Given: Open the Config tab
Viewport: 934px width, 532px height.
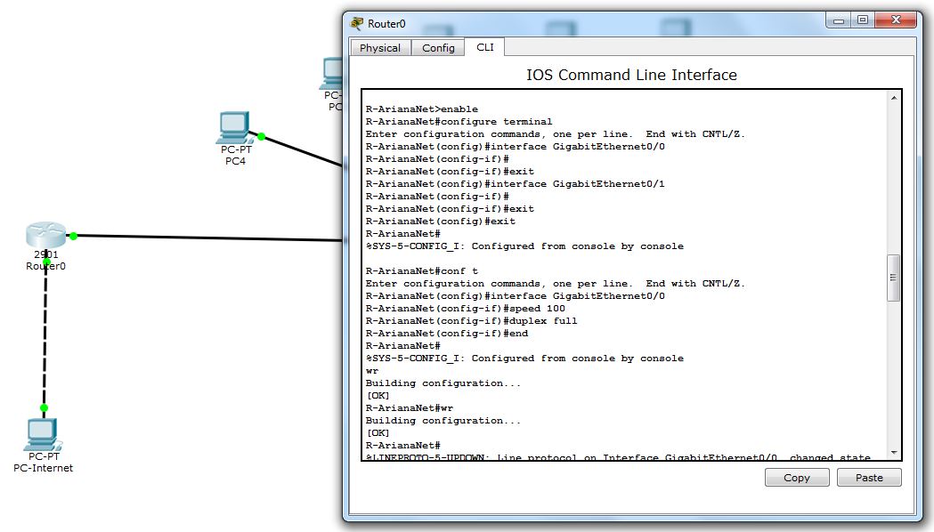Looking at the screenshot, I should pyautogui.click(x=438, y=48).
